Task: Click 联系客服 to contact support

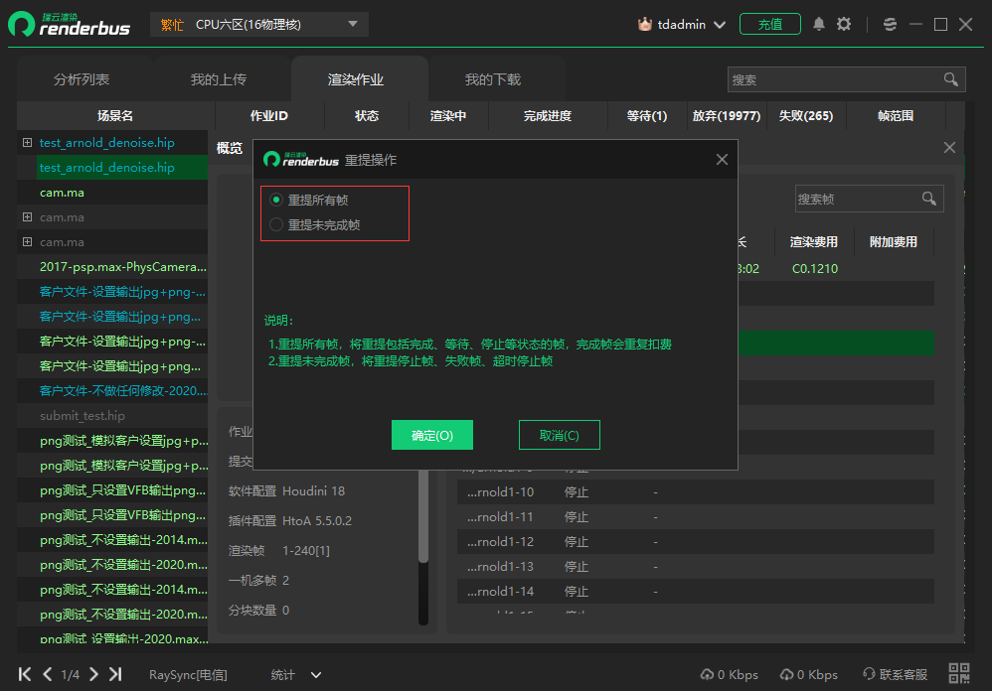Action: point(903,674)
